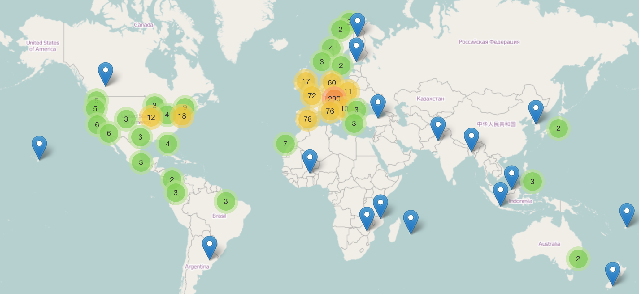Viewport: 639px width, 294px height.
Task: Expand the yellow 60 cluster
Action: 332,83
